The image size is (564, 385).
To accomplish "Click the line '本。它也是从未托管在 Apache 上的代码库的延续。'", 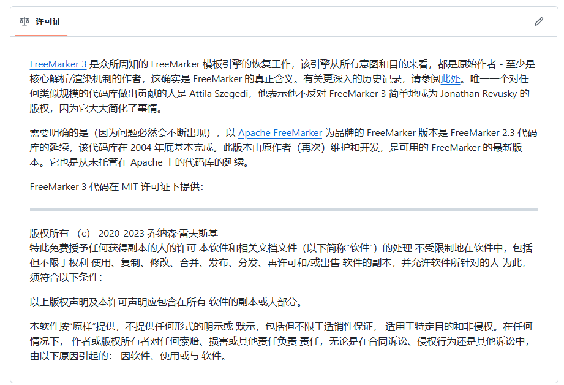I will [x=139, y=162].
